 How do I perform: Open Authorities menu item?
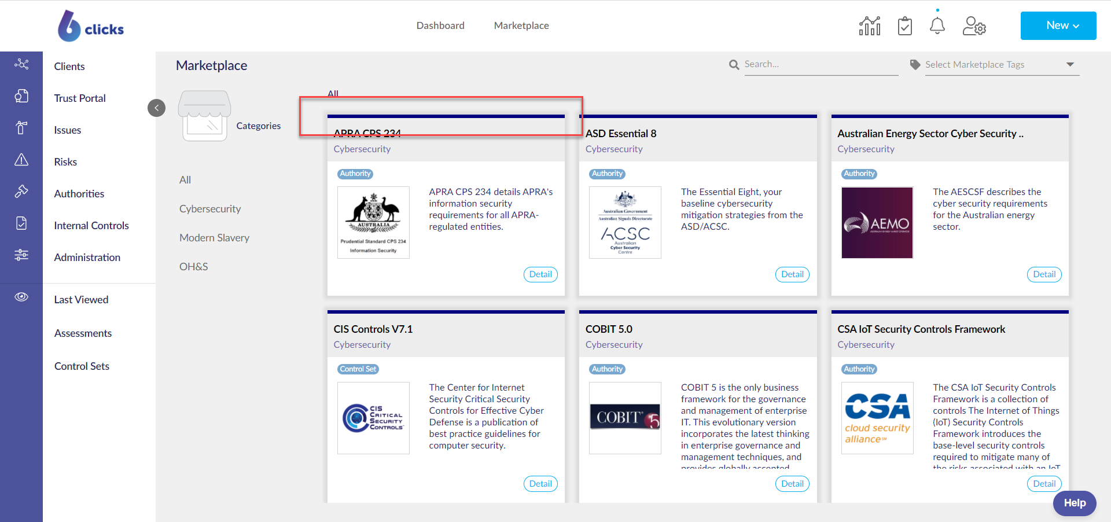click(79, 194)
